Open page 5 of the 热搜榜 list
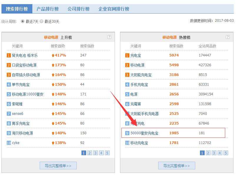Viewport: 237px width, 177px height. pos(226,153)
